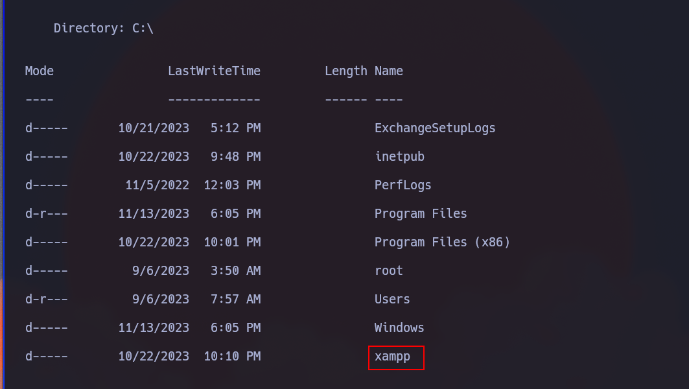Screen dimensions: 689x389
Task: Click the LastWriteTime column header
Action: click(x=214, y=71)
